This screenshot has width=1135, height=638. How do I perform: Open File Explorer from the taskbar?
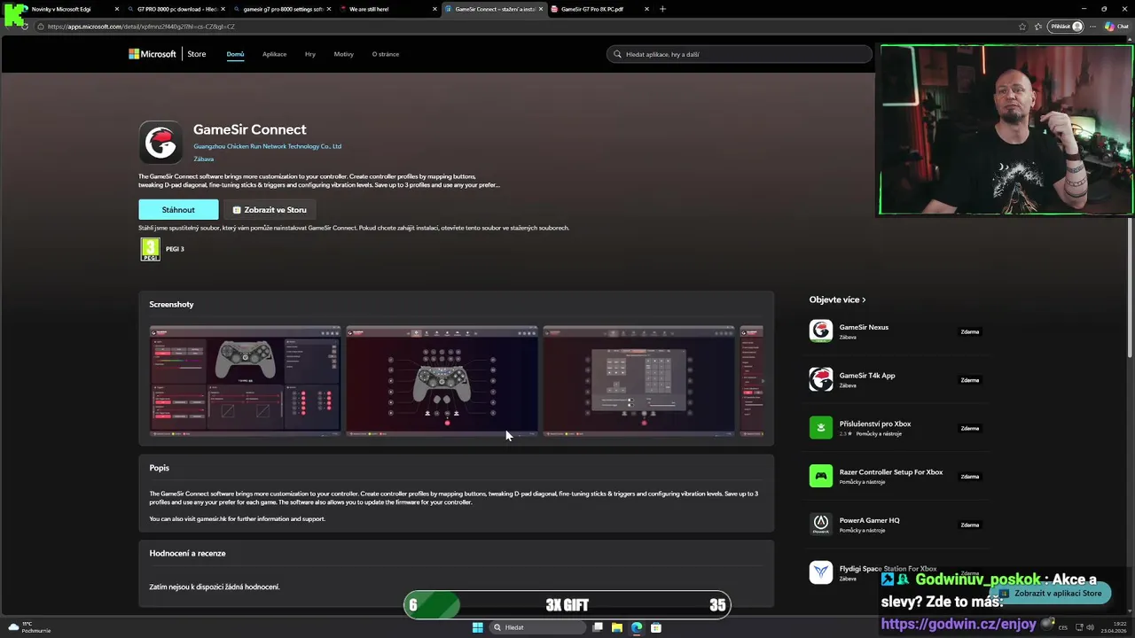coord(617,627)
